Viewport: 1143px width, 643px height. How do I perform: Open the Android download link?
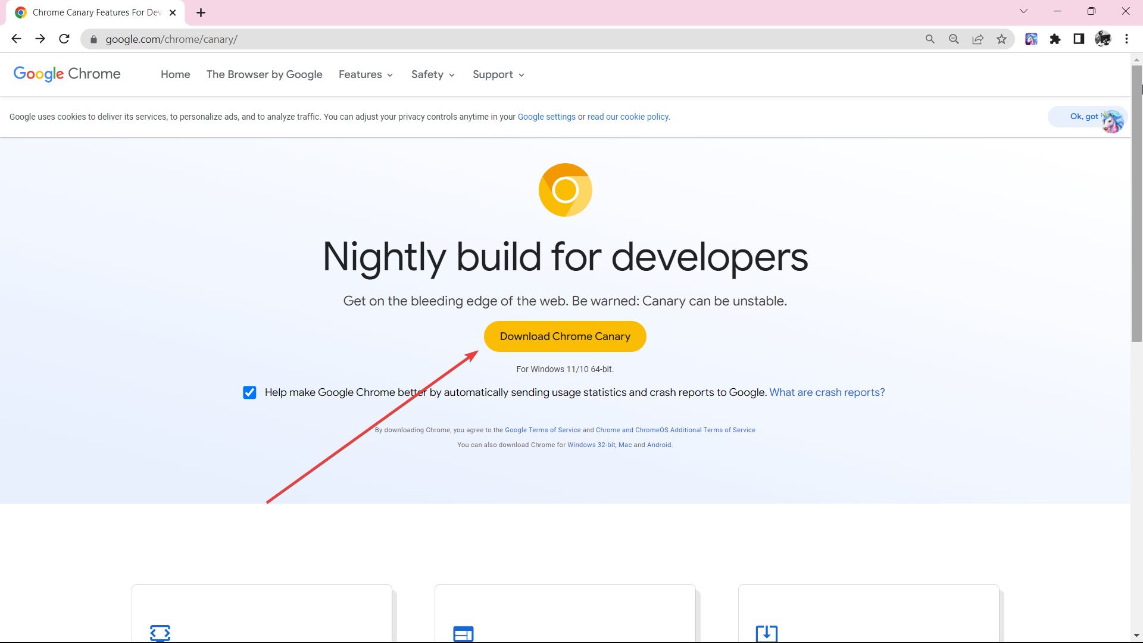click(659, 445)
